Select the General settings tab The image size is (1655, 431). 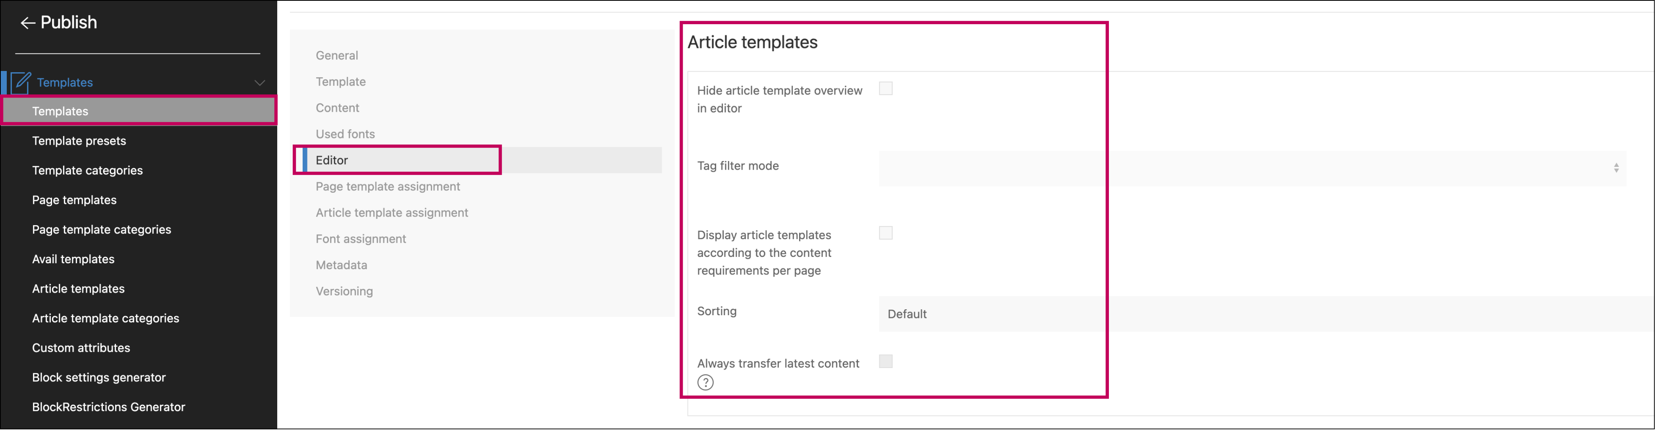click(338, 55)
